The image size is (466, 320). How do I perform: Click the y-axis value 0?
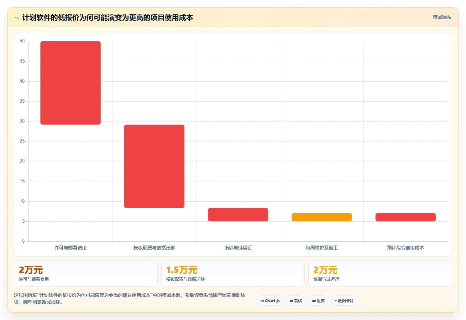[x=23, y=242]
